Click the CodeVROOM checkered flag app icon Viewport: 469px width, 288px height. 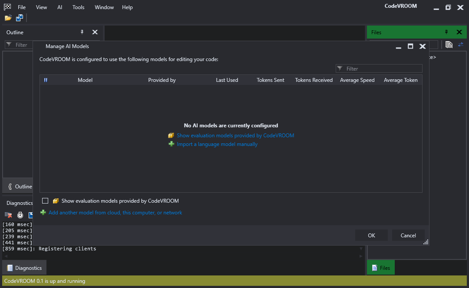(x=7, y=6)
